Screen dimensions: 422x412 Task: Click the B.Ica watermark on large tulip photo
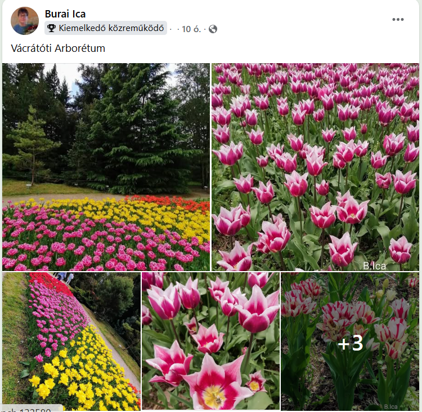[374, 266]
